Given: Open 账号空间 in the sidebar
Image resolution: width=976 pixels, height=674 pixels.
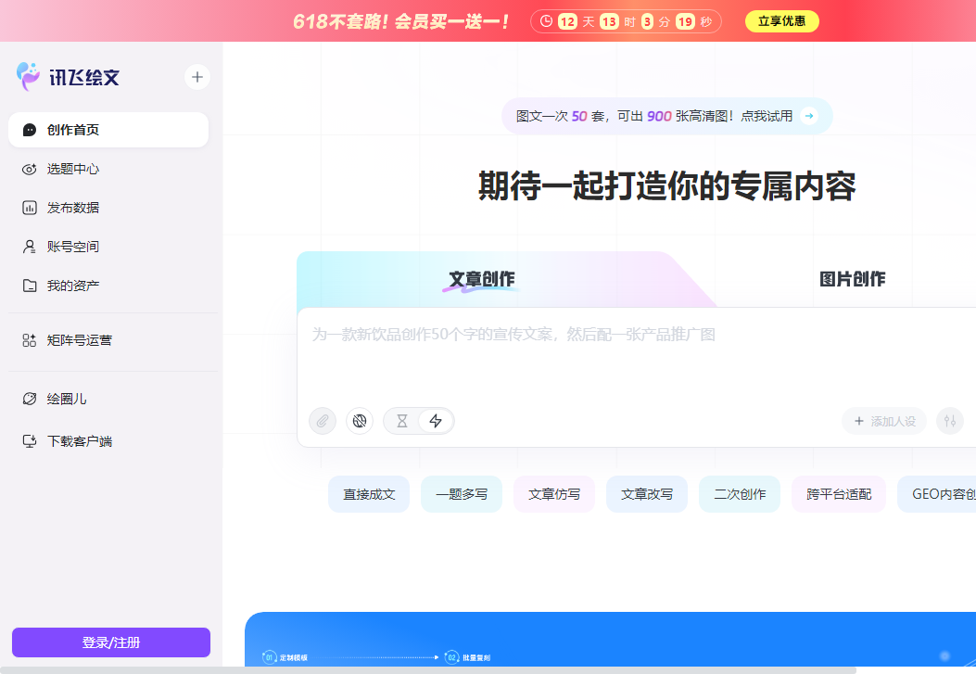Looking at the screenshot, I should pyautogui.click(x=108, y=247).
